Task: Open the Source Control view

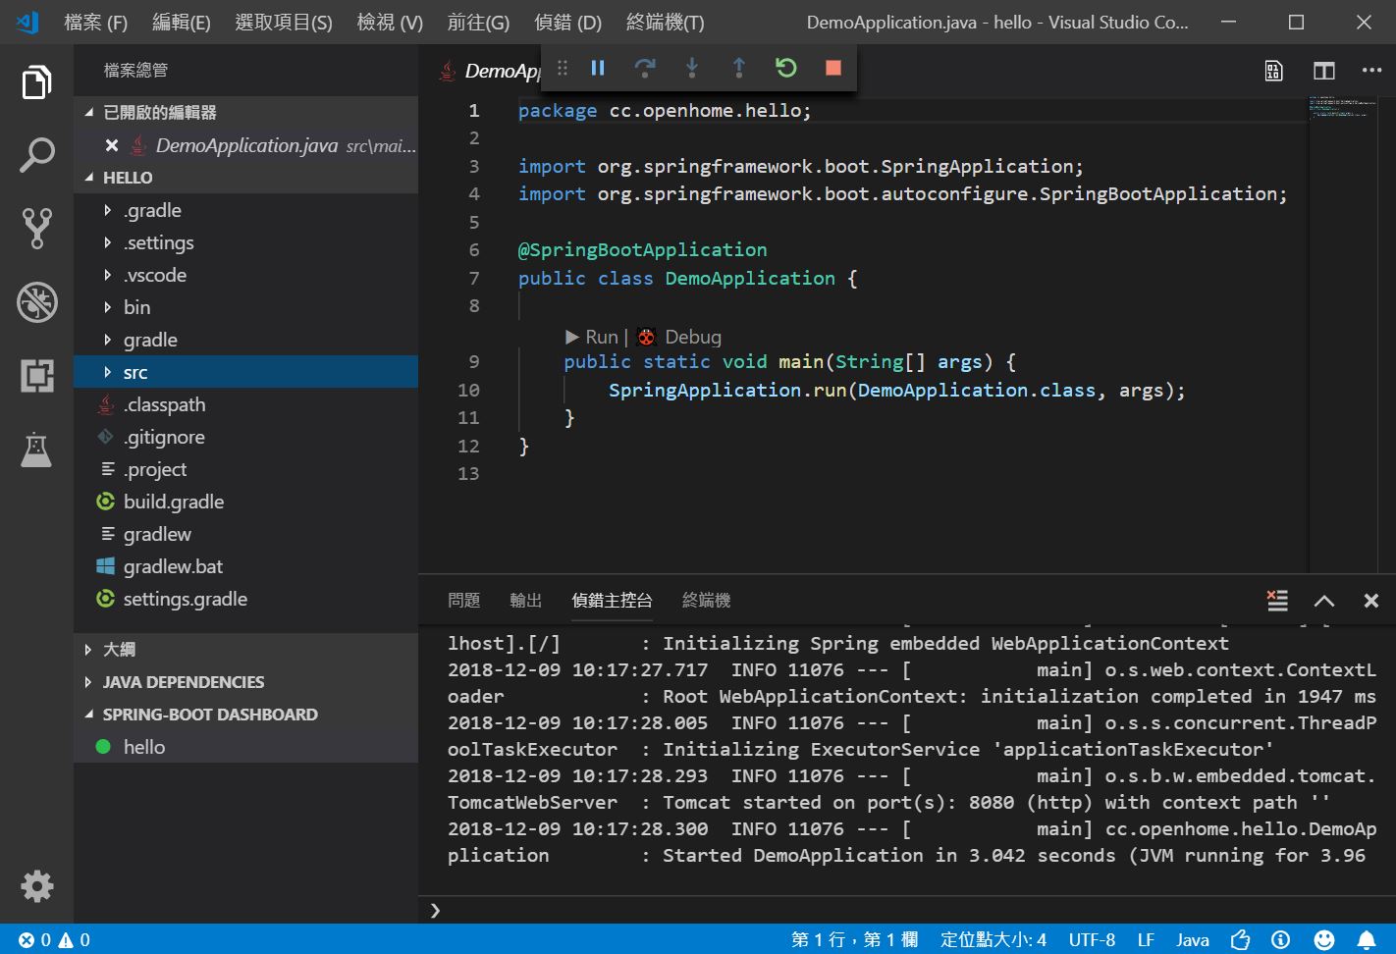Action: coord(36,228)
